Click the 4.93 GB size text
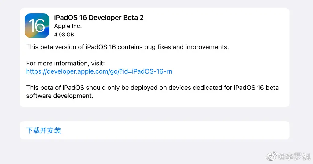Screen dimensions: 313x164 pyautogui.click(x=64, y=35)
